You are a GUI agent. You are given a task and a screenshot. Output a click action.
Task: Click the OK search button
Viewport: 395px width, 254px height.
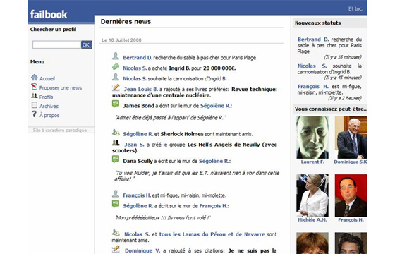86,45
